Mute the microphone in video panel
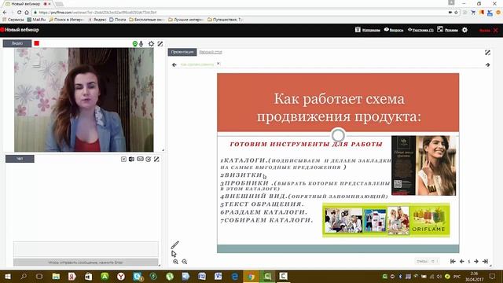 coord(141,44)
